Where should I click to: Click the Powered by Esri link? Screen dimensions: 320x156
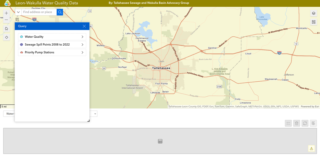click(x=310, y=107)
